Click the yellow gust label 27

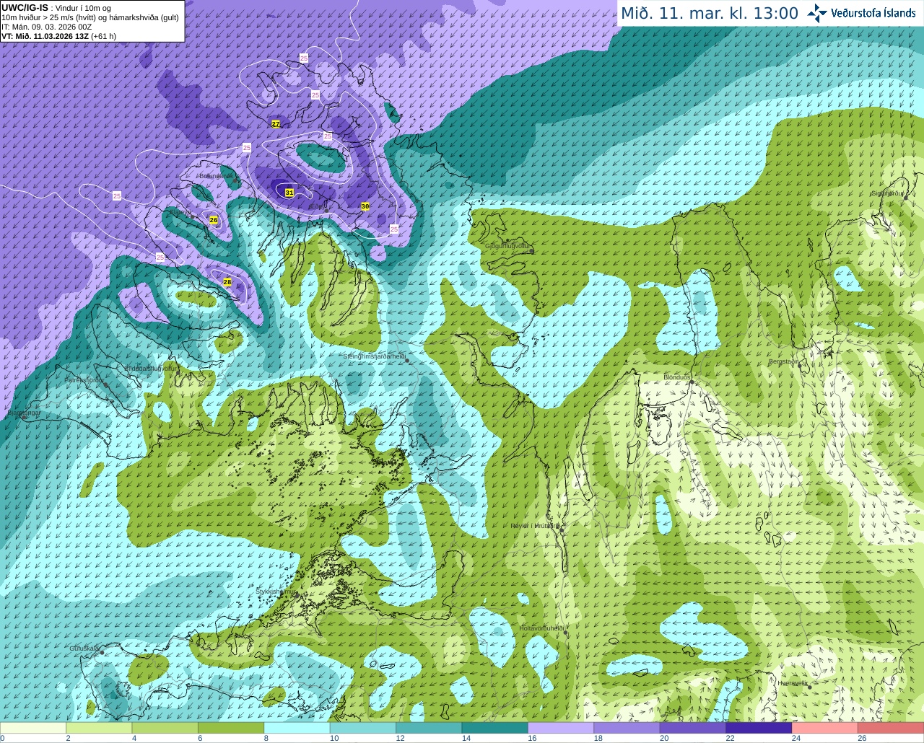[x=276, y=124]
